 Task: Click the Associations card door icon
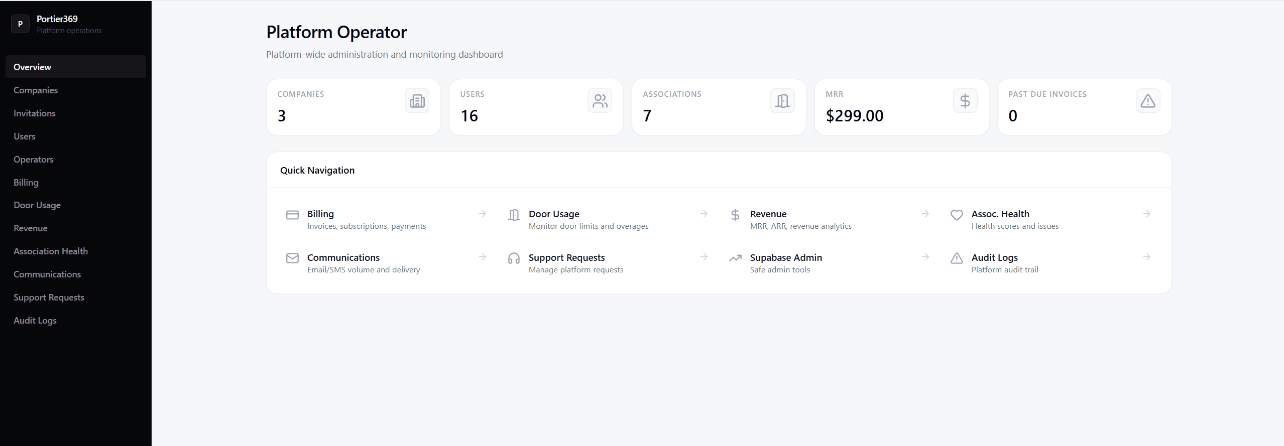coord(782,101)
